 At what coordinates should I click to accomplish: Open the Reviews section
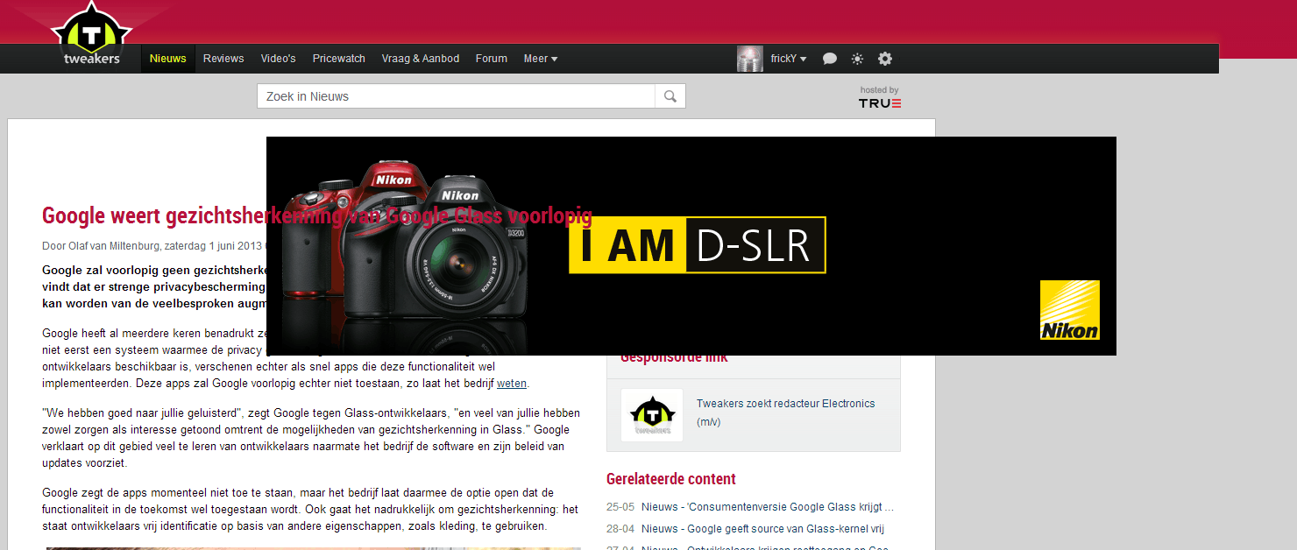click(x=223, y=59)
